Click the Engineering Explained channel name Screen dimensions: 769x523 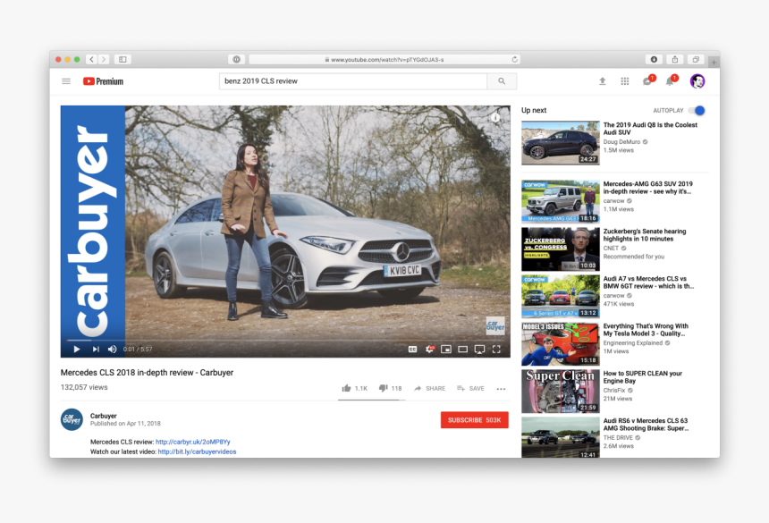click(633, 342)
